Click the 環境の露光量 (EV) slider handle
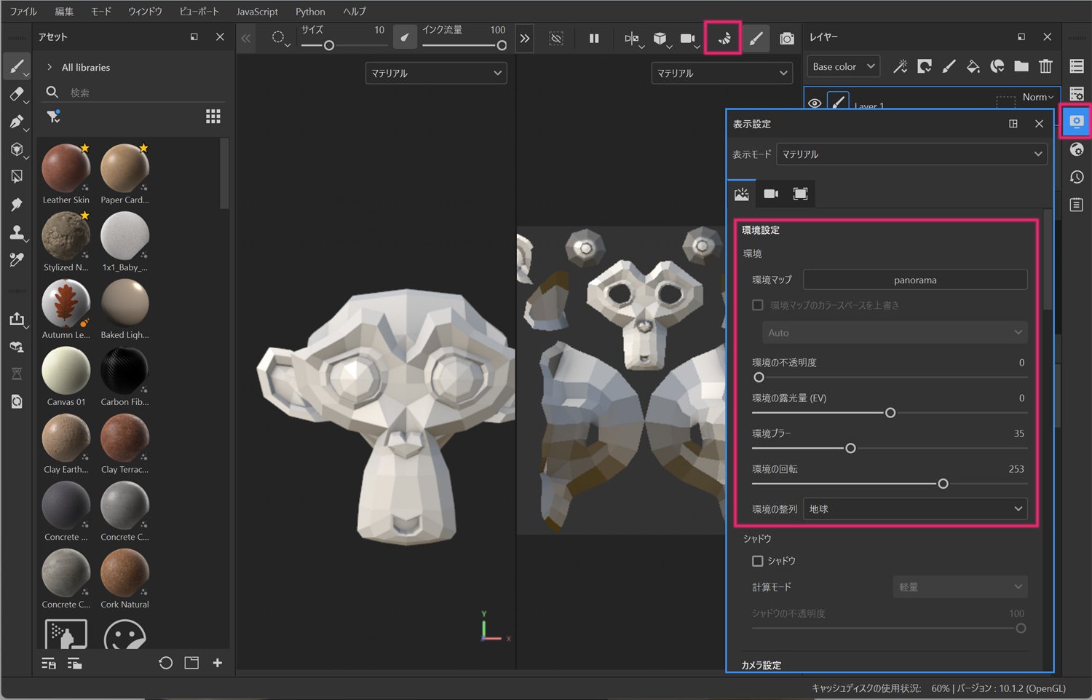The image size is (1092, 700). point(890,413)
